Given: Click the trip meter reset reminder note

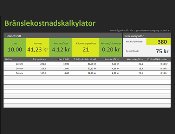Looking at the screenshot, I should [140, 31].
